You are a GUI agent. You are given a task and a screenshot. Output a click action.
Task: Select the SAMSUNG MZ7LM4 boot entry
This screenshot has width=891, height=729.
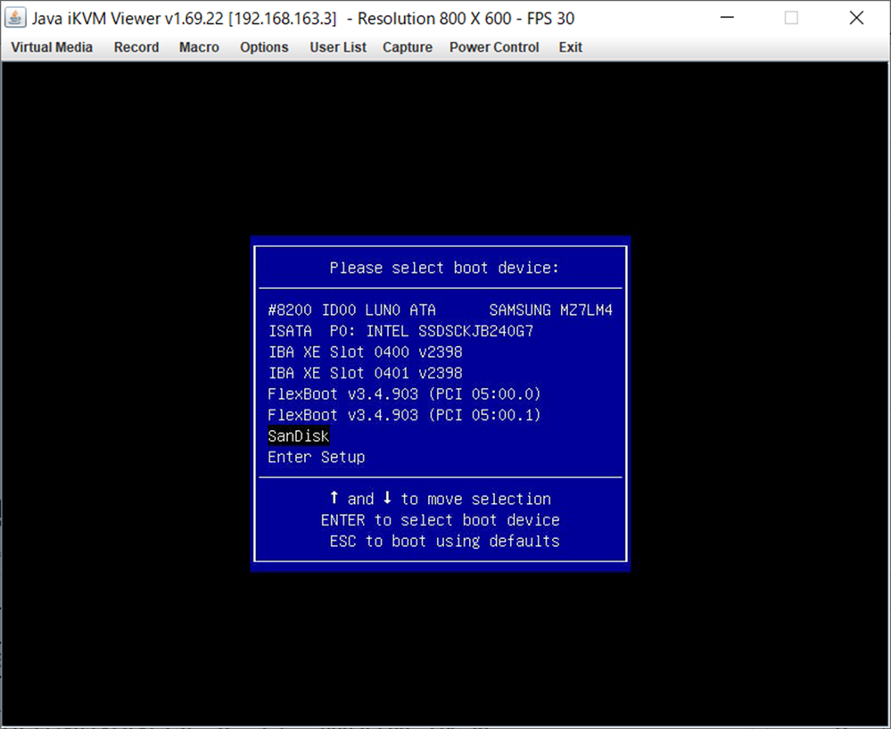point(441,310)
